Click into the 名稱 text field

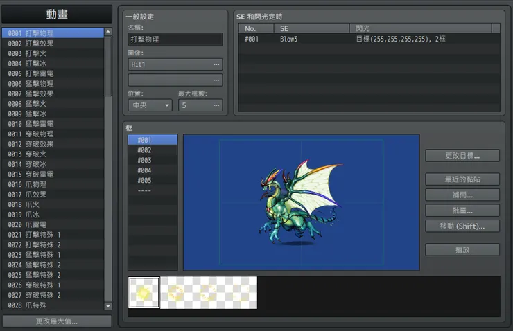[x=175, y=39]
